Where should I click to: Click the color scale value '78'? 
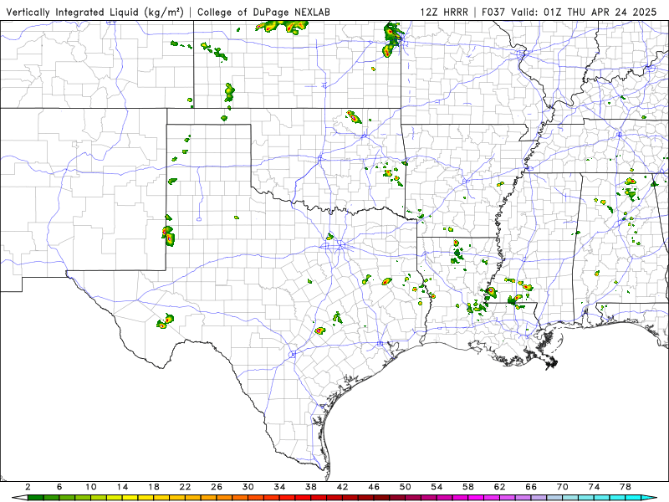(x=626, y=487)
